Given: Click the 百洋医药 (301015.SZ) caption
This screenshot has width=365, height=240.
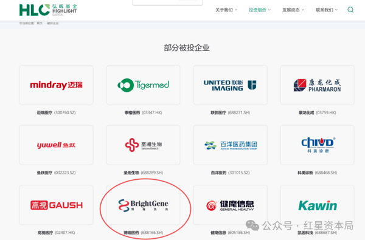Looking at the screenshot, I should pos(230,173).
